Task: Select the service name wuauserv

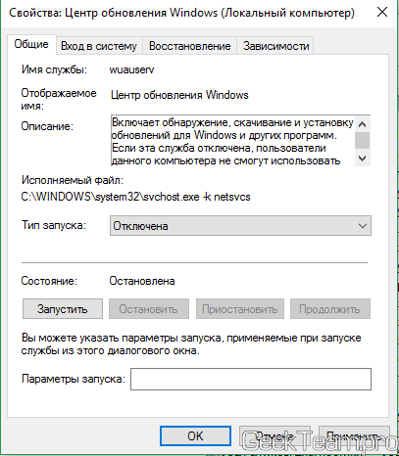Action: 131,69
